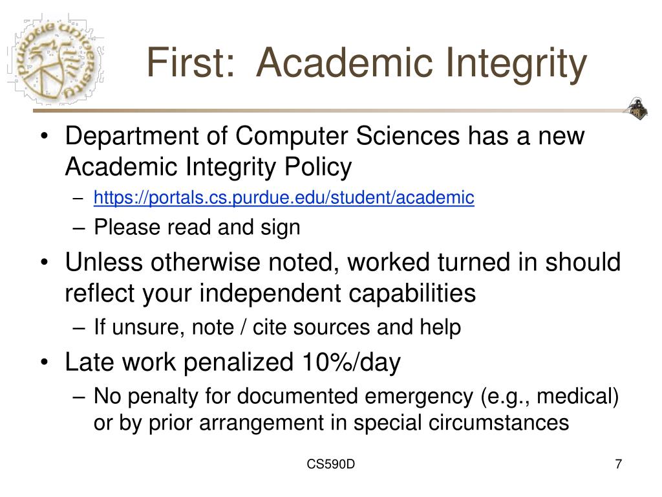
Task: Select the 'First: Academic Integrity' title
Action: pos(367,63)
